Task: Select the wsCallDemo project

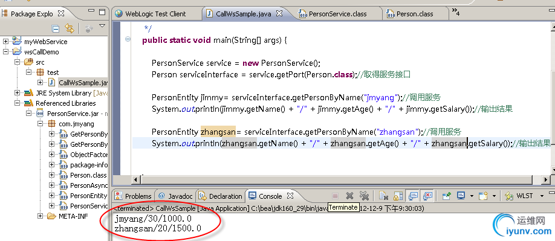Action: 41,51
